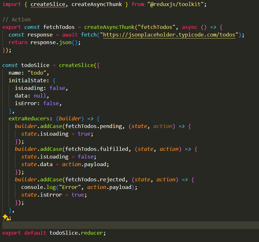The image size is (259, 242).
Task: Click the return keyword
Action: (x=18, y=43)
